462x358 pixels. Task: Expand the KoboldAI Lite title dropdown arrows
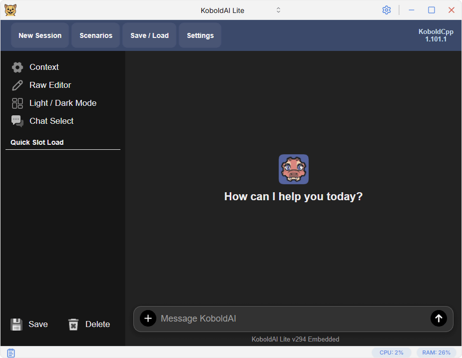click(x=278, y=10)
